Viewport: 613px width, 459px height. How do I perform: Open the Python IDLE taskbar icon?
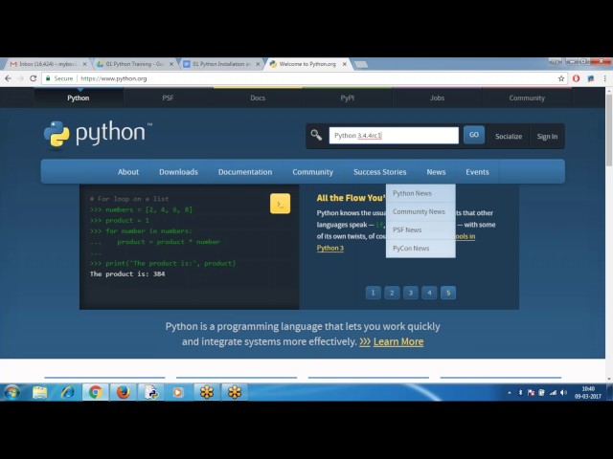click(x=151, y=392)
